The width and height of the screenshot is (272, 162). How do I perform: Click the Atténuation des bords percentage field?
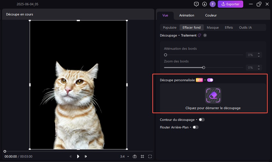point(251,55)
